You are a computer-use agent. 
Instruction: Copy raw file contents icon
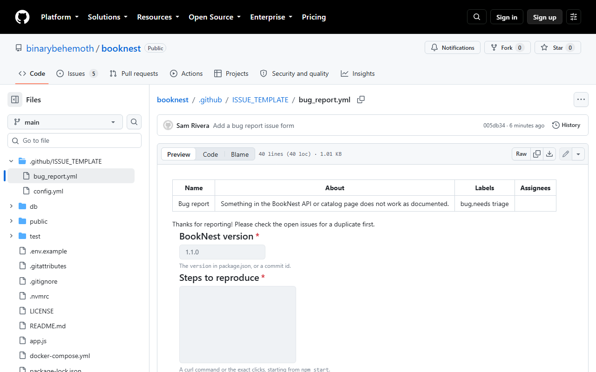point(537,154)
